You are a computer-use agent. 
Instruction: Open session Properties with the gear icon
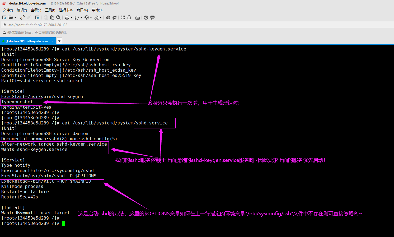(37, 17)
